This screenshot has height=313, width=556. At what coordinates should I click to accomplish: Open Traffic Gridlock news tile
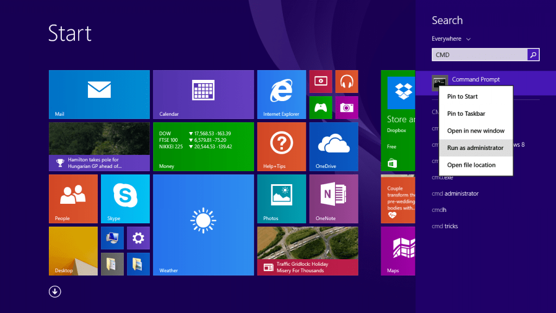[308, 251]
